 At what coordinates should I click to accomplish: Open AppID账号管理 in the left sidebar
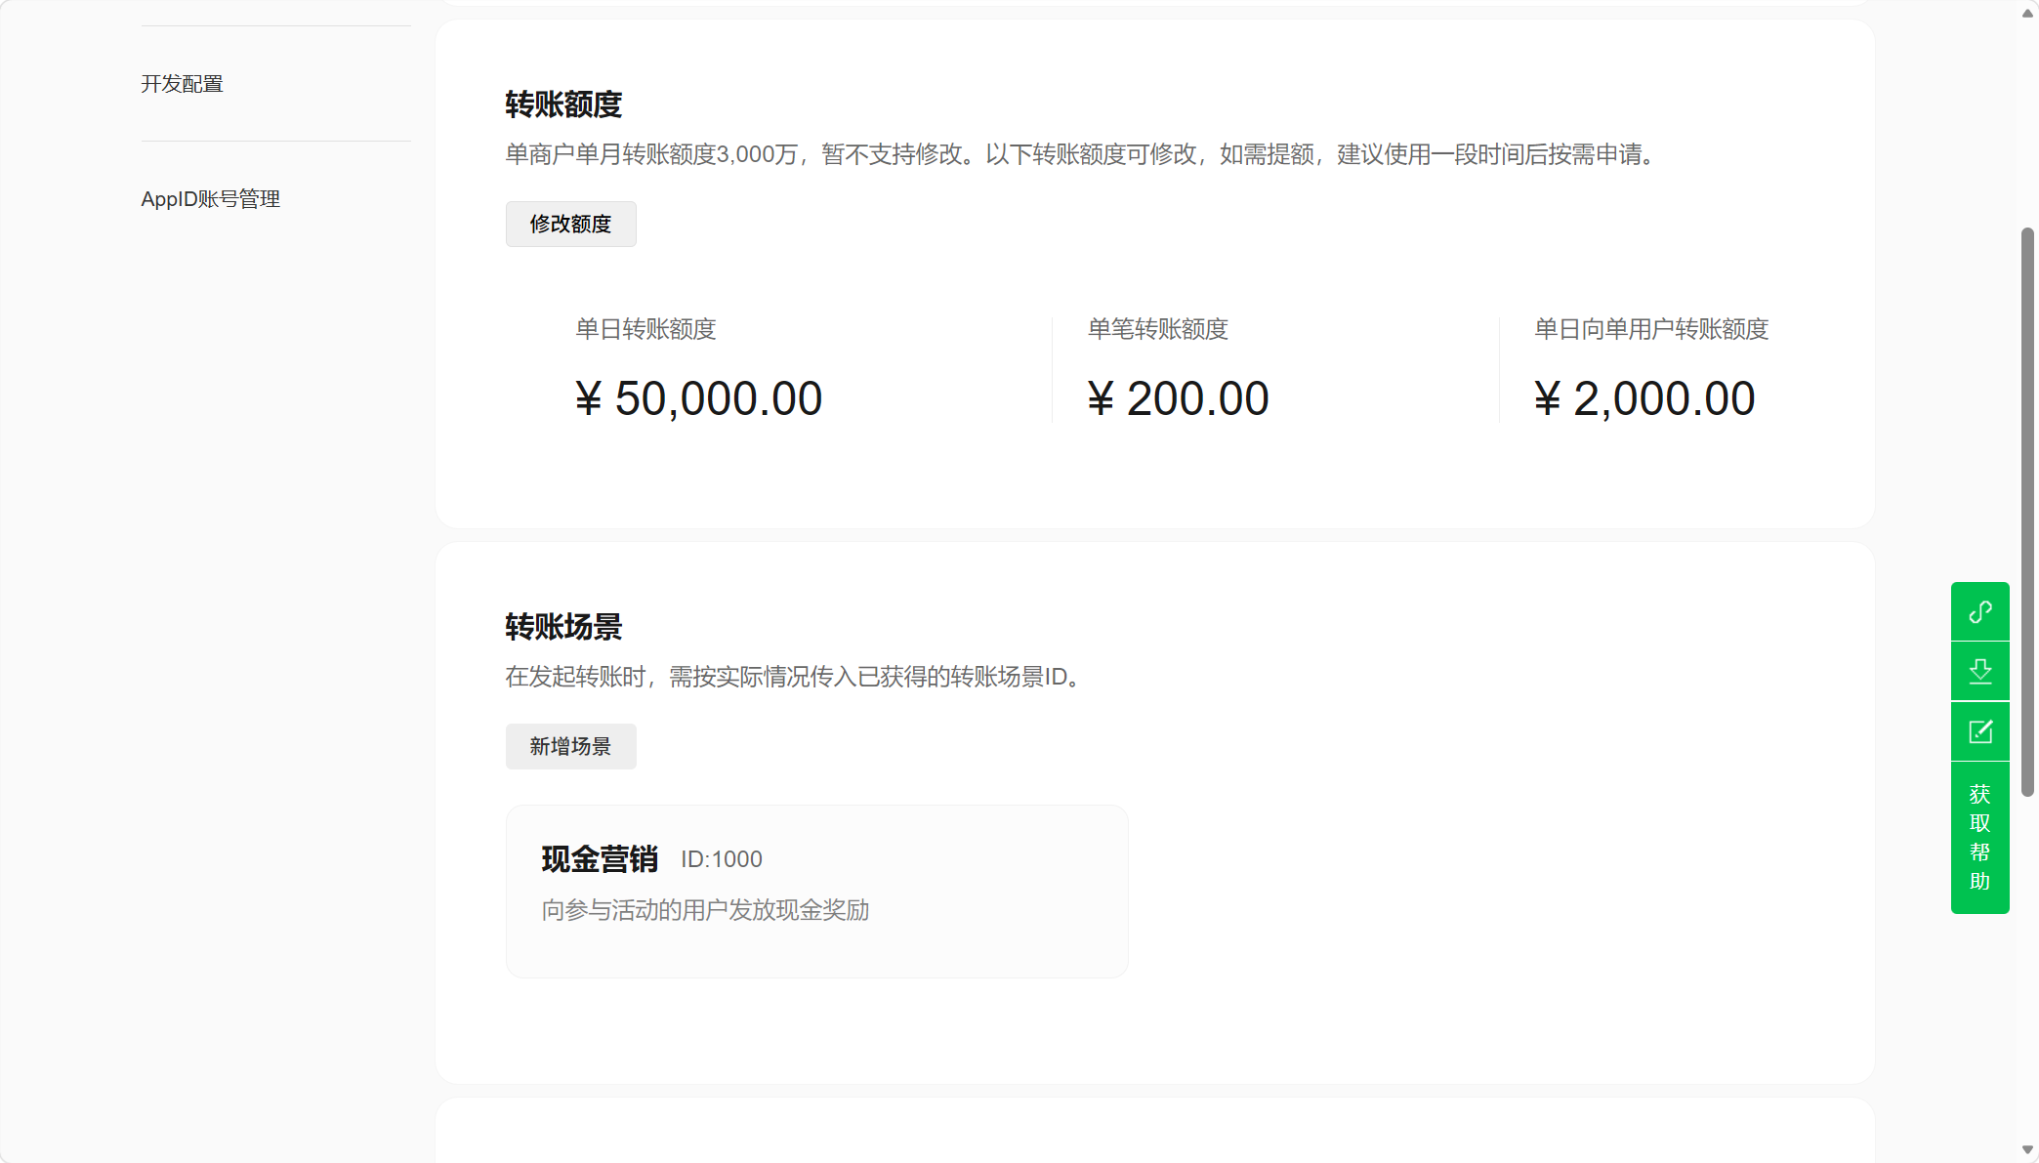point(210,199)
